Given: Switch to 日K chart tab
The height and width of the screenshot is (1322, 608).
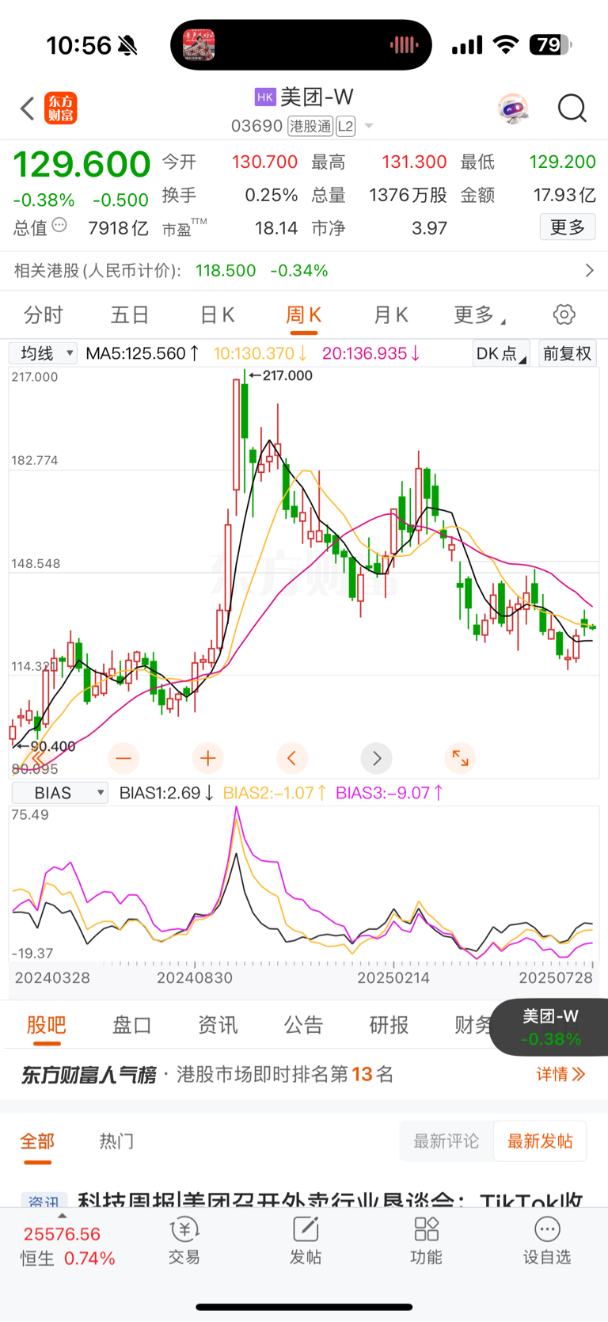Looking at the screenshot, I should [x=217, y=315].
